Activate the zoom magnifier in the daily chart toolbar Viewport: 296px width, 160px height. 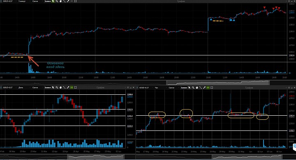pos(57,87)
